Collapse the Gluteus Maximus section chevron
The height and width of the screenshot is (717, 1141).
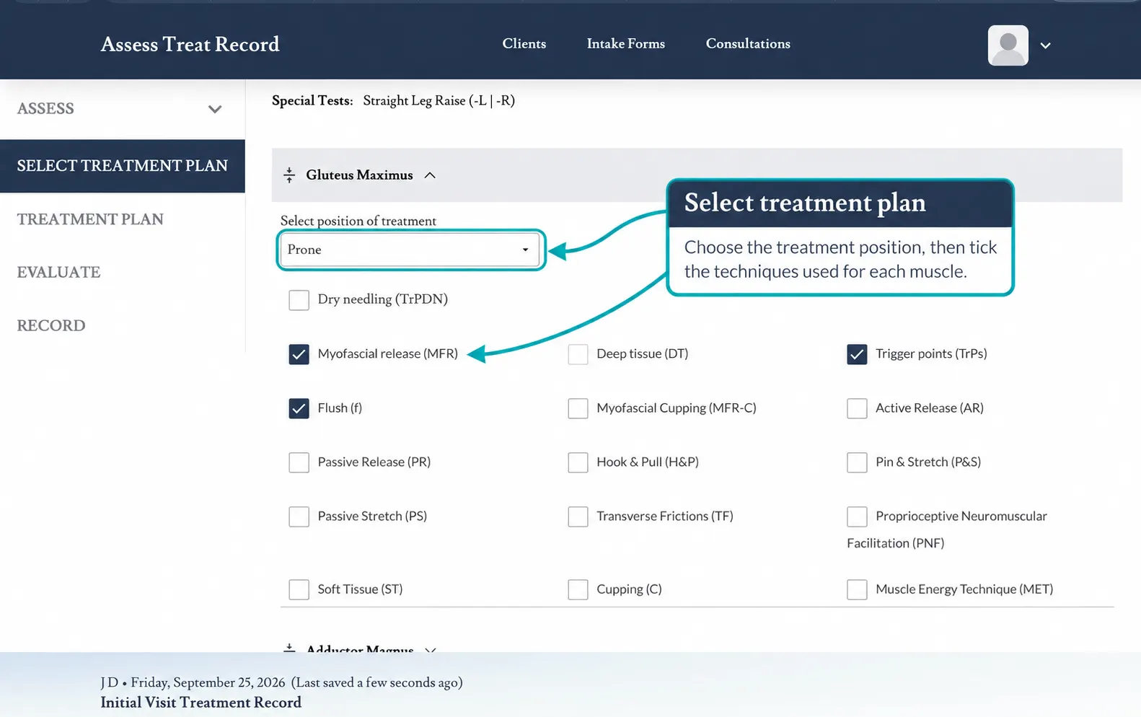pyautogui.click(x=430, y=175)
